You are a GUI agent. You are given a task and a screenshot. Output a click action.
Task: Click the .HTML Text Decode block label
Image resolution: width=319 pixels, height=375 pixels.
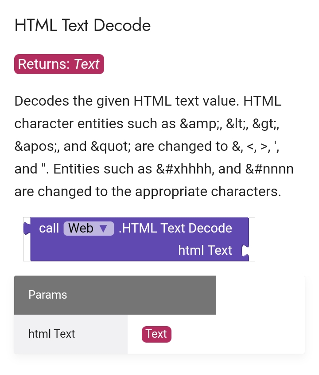175,228
